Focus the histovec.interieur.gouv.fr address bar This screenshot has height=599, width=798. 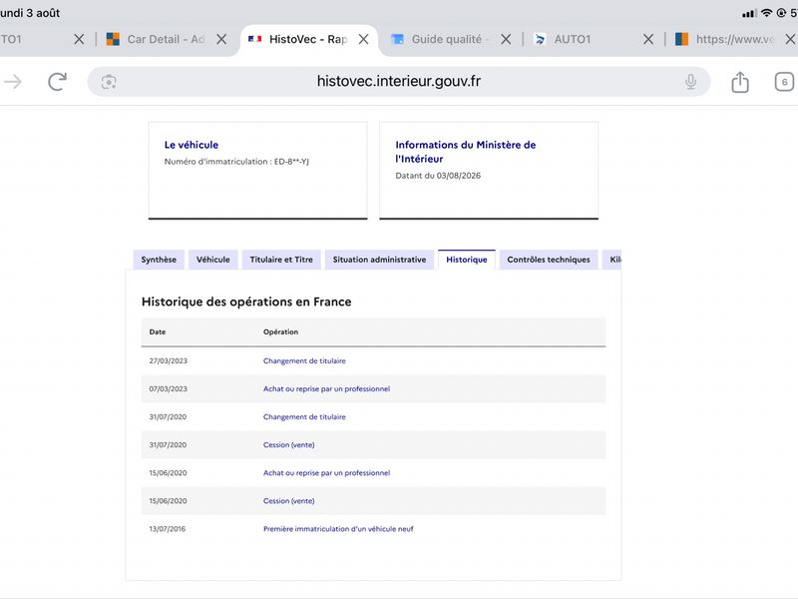(x=398, y=82)
